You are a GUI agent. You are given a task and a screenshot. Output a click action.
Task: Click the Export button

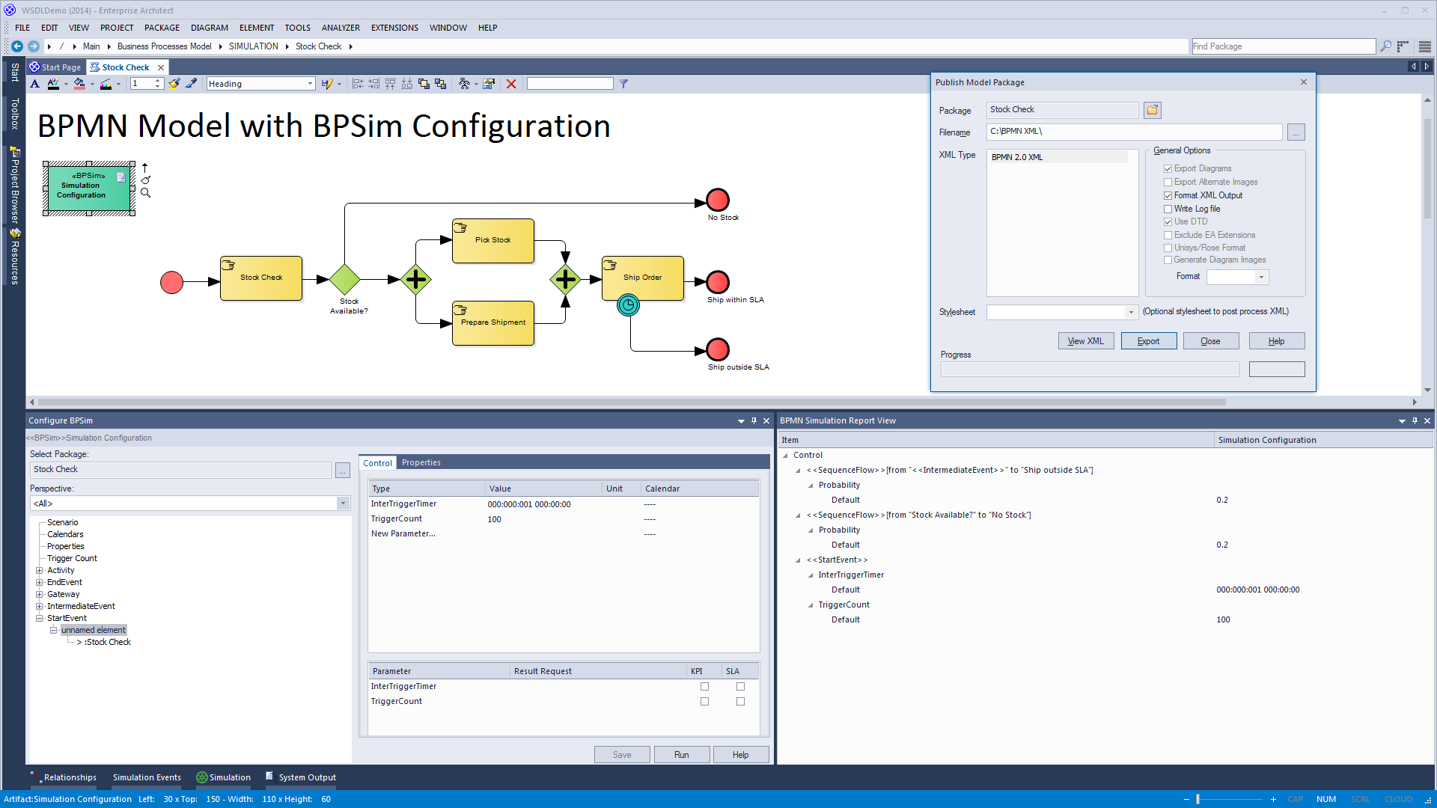click(1148, 341)
